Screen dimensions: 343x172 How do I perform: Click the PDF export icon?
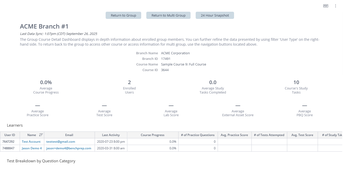point(326,6)
